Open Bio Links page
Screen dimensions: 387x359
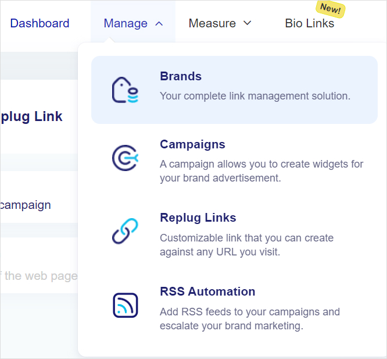pos(310,23)
